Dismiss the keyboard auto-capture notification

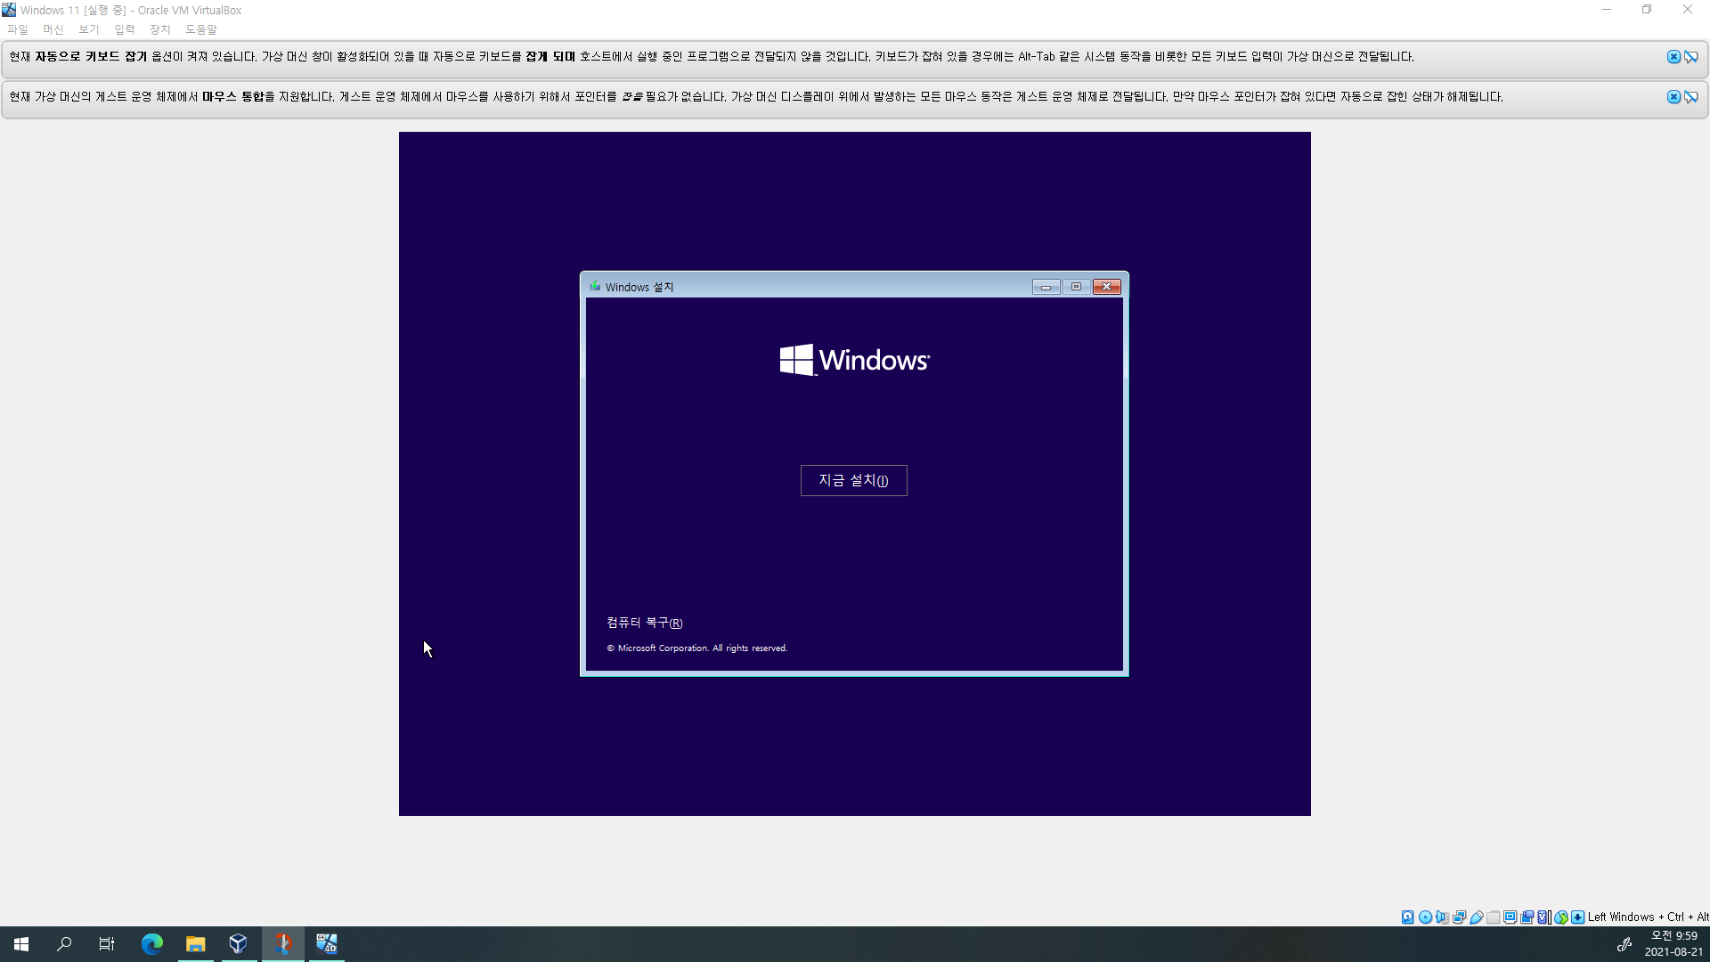coord(1673,57)
